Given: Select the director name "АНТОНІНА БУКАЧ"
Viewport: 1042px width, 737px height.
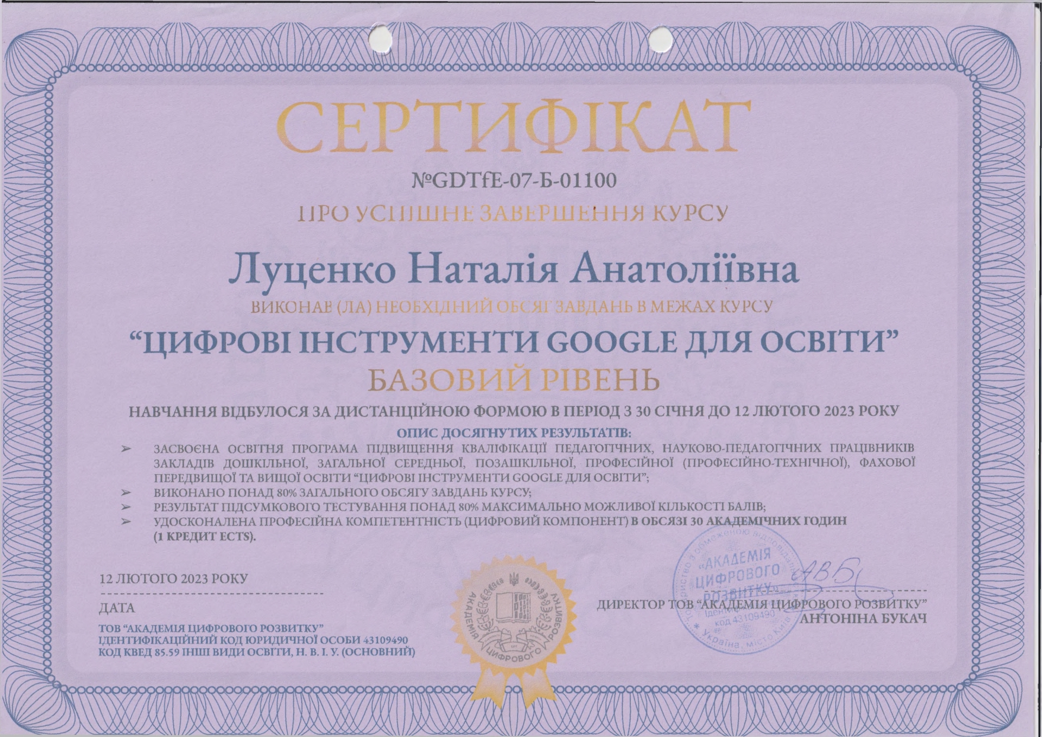Looking at the screenshot, I should point(863,619).
